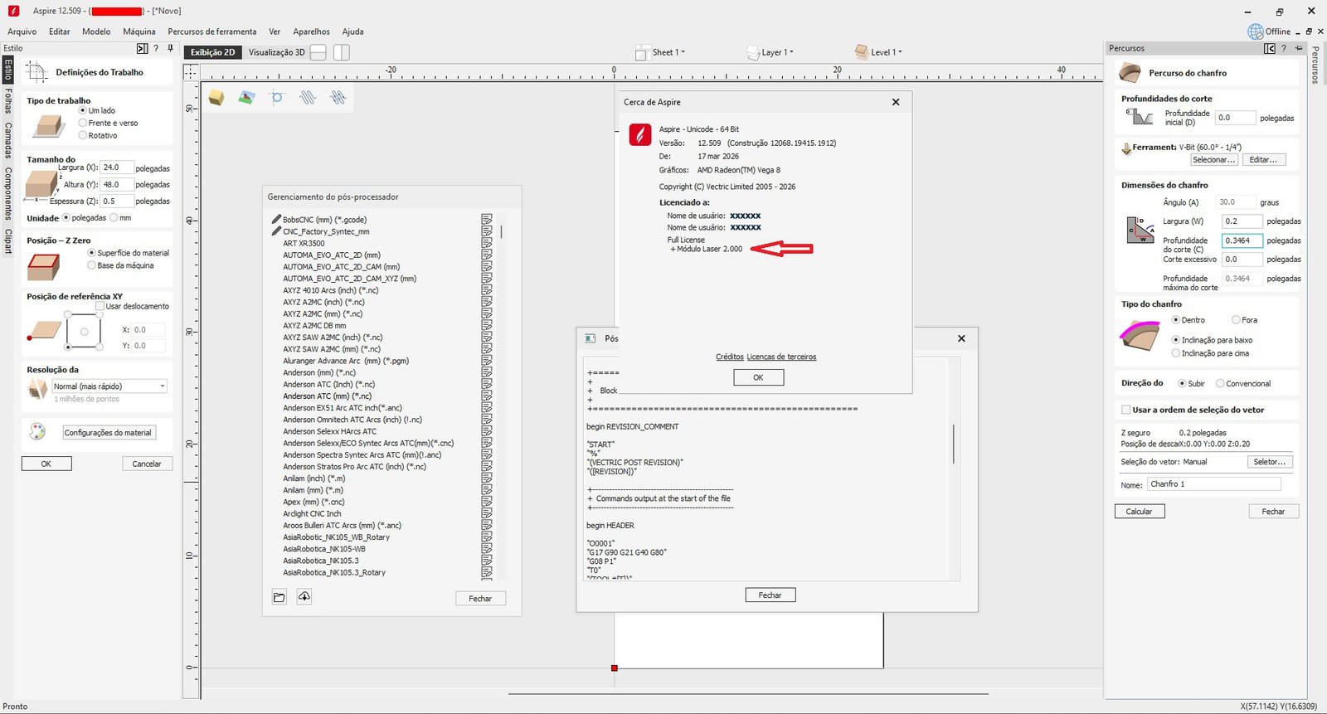The height and width of the screenshot is (714, 1327).
Task: Switch to the Visualização 3D tab
Action: [277, 52]
